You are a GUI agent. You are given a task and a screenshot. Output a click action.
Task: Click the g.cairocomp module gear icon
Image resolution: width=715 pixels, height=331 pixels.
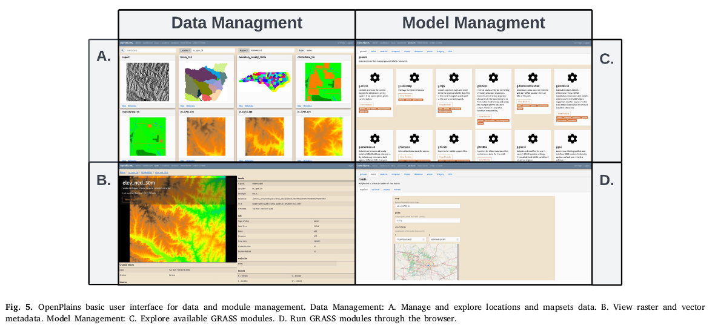[414, 77]
